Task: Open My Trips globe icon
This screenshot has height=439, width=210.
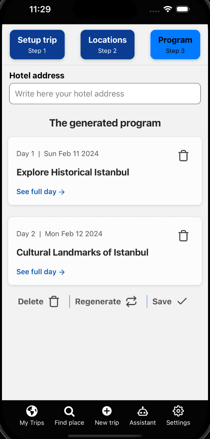Action: tap(32, 411)
